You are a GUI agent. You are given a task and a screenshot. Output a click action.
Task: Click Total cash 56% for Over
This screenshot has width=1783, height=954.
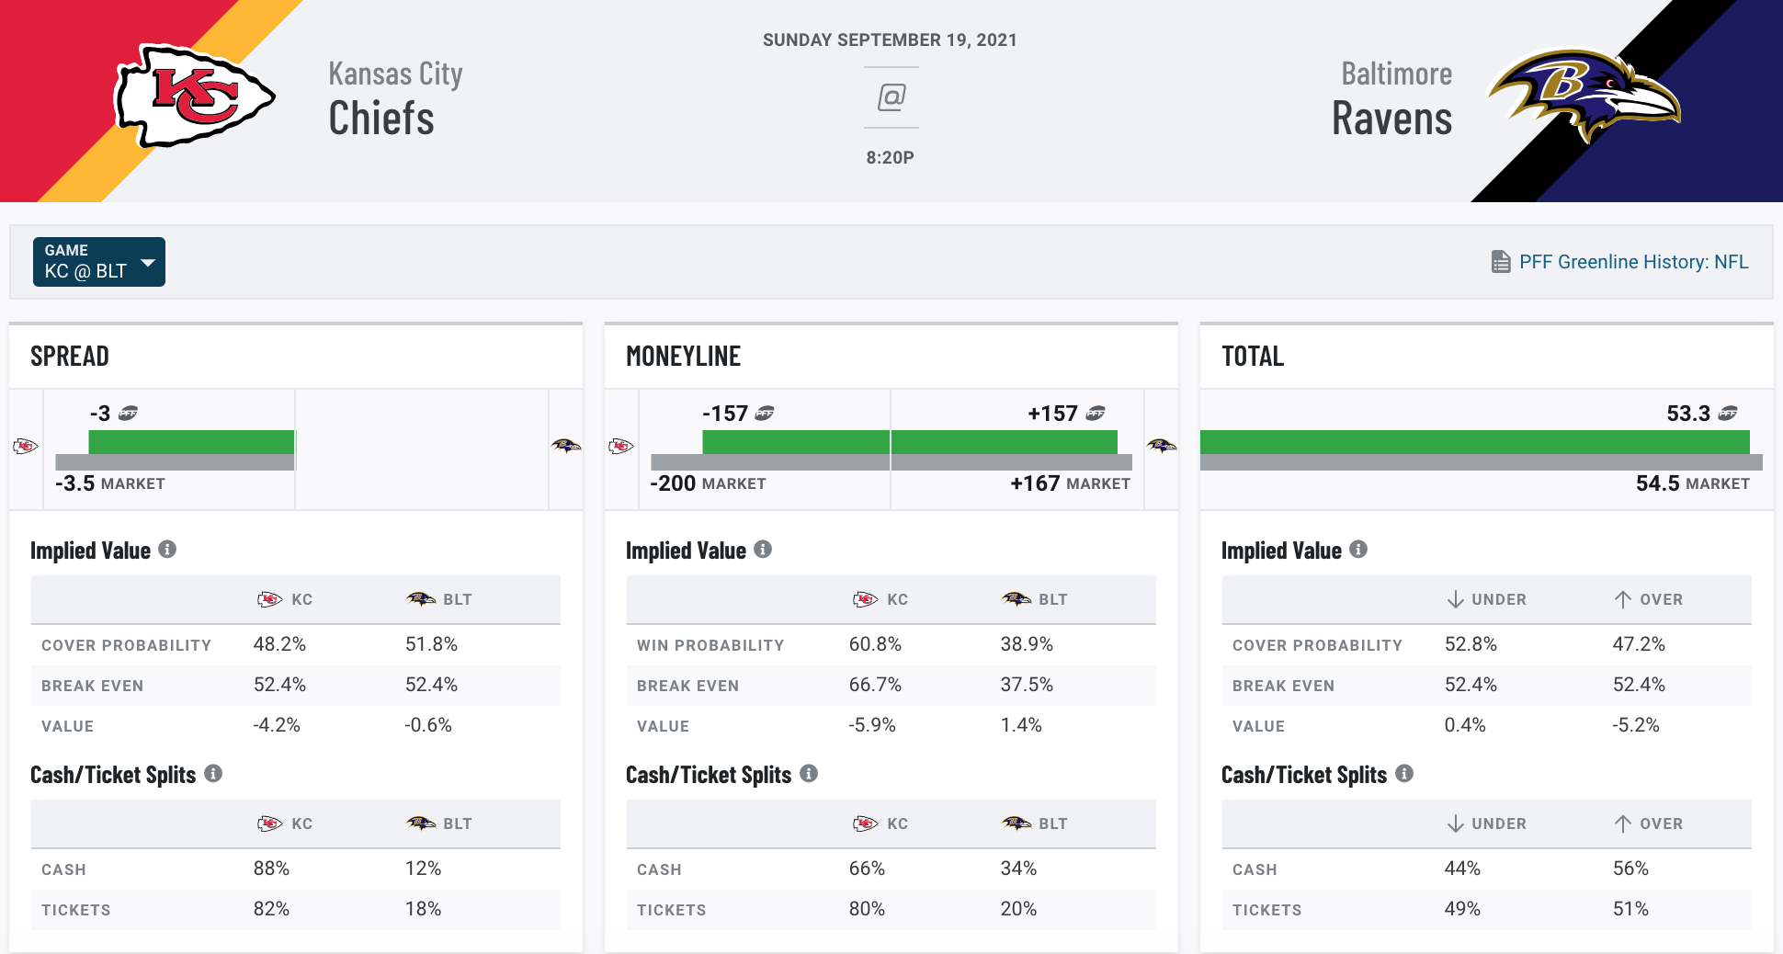pos(1630,869)
